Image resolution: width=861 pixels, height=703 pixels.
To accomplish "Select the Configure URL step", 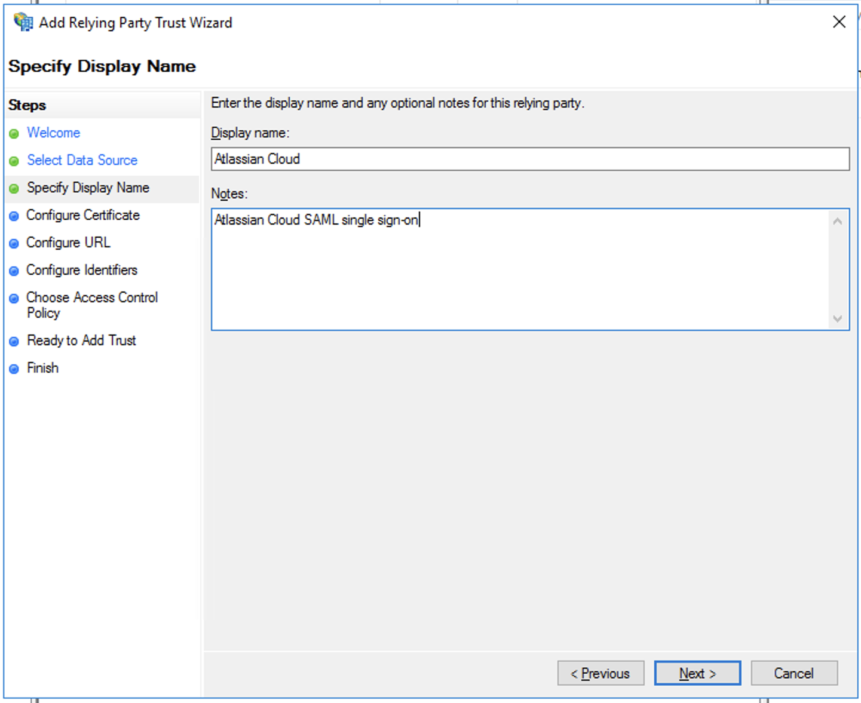I will (x=69, y=242).
